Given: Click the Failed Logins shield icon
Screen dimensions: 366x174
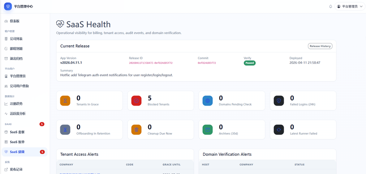Looking at the screenshot, I should coord(279,100).
